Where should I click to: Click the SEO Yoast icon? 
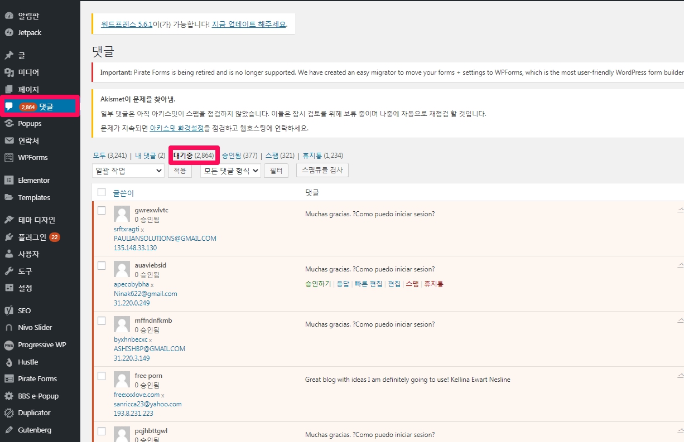pos(9,310)
